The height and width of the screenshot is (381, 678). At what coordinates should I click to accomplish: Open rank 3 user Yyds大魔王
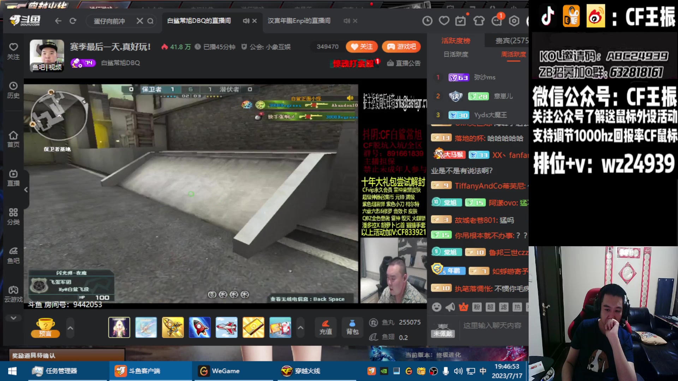point(490,115)
